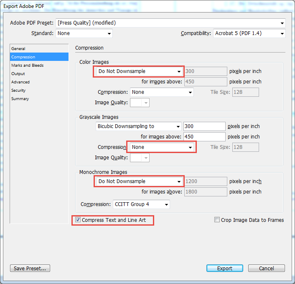Select the Security panel in sidebar
The image size is (295, 284).
39,90
